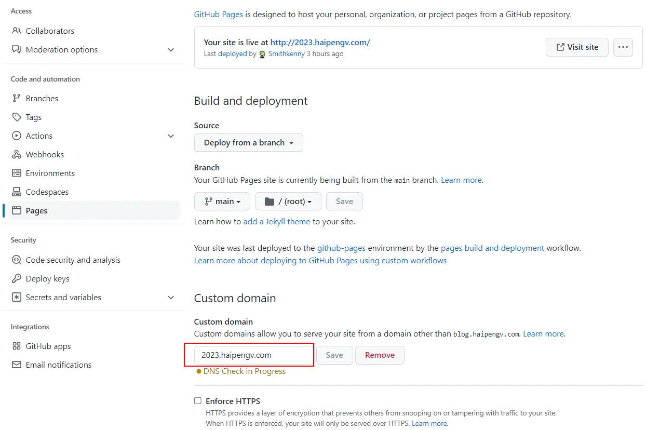Click into the custom domain text field
This screenshot has height=430, width=646.
pyautogui.click(x=254, y=355)
